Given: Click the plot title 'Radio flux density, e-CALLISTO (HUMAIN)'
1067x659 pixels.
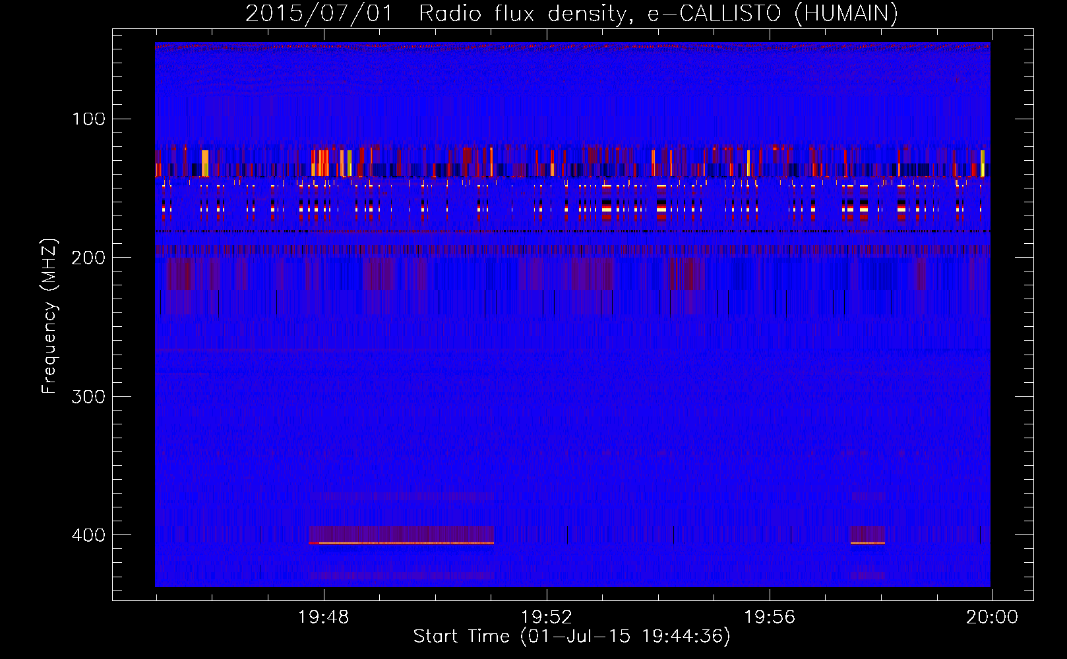Looking at the screenshot, I should click(658, 13).
